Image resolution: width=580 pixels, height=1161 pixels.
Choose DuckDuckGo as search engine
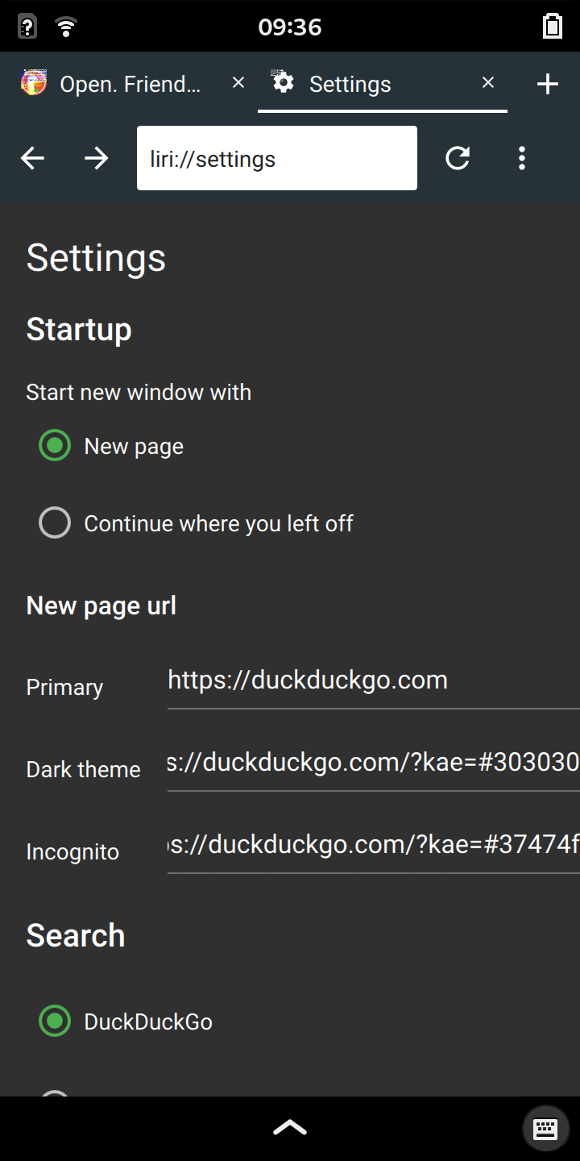tap(55, 1022)
